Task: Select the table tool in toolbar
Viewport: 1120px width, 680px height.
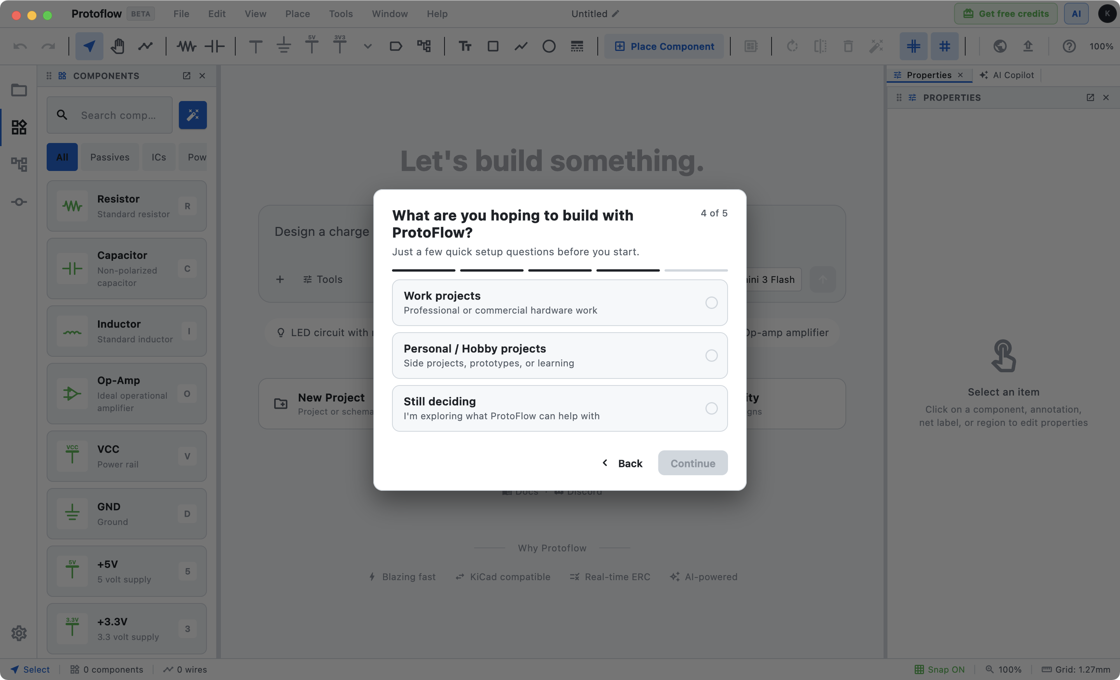Action: tap(577, 46)
